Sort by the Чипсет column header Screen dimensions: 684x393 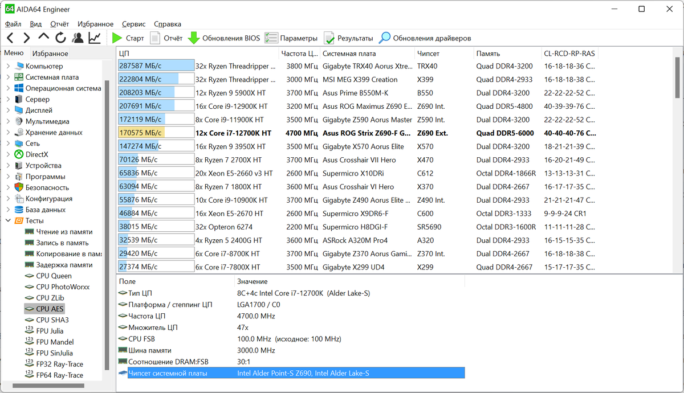pyautogui.click(x=443, y=54)
